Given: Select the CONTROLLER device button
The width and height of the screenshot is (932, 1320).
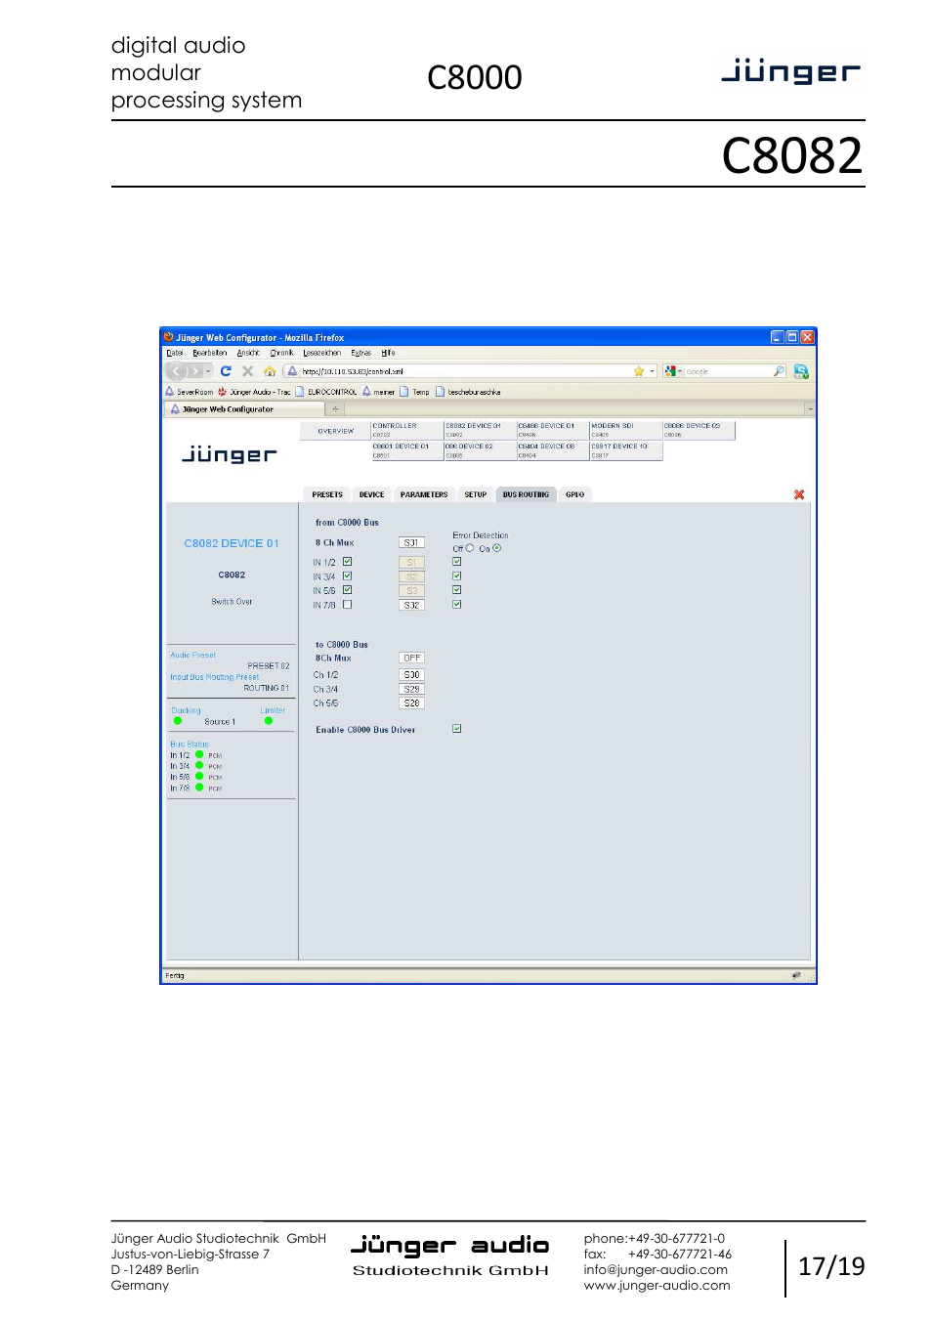Looking at the screenshot, I should (406, 430).
